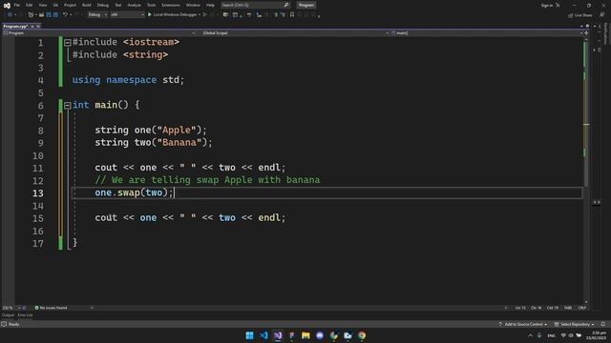611x343 pixels.
Task: Open the Edit menu
Action: click(30, 5)
